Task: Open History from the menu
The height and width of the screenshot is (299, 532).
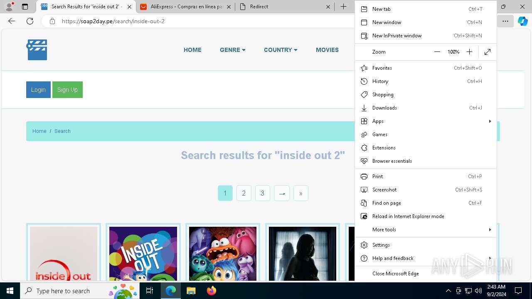Action: (426, 81)
